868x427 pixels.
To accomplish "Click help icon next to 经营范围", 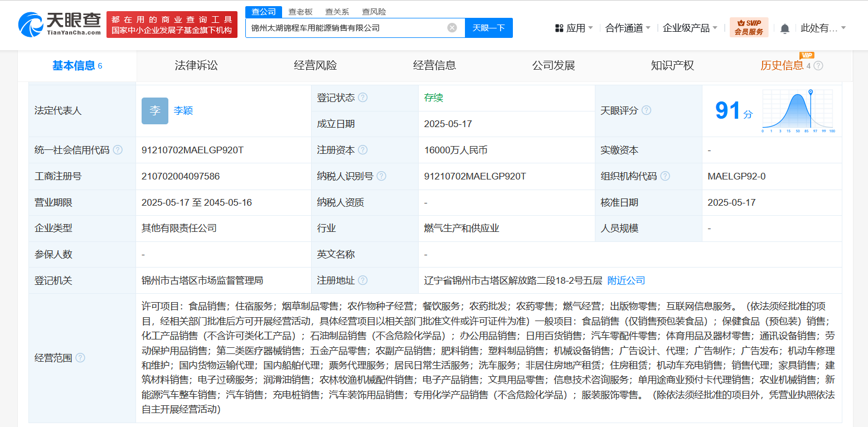I will [x=80, y=358].
